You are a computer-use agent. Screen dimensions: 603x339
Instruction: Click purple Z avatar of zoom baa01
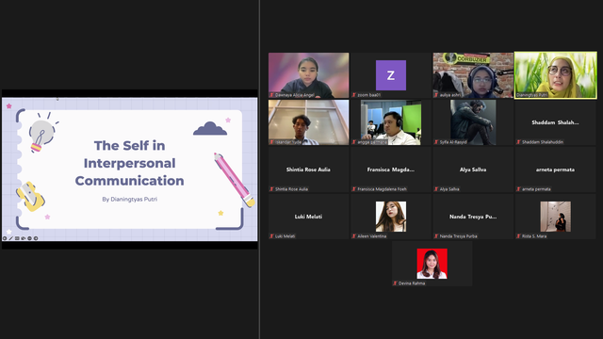click(391, 75)
